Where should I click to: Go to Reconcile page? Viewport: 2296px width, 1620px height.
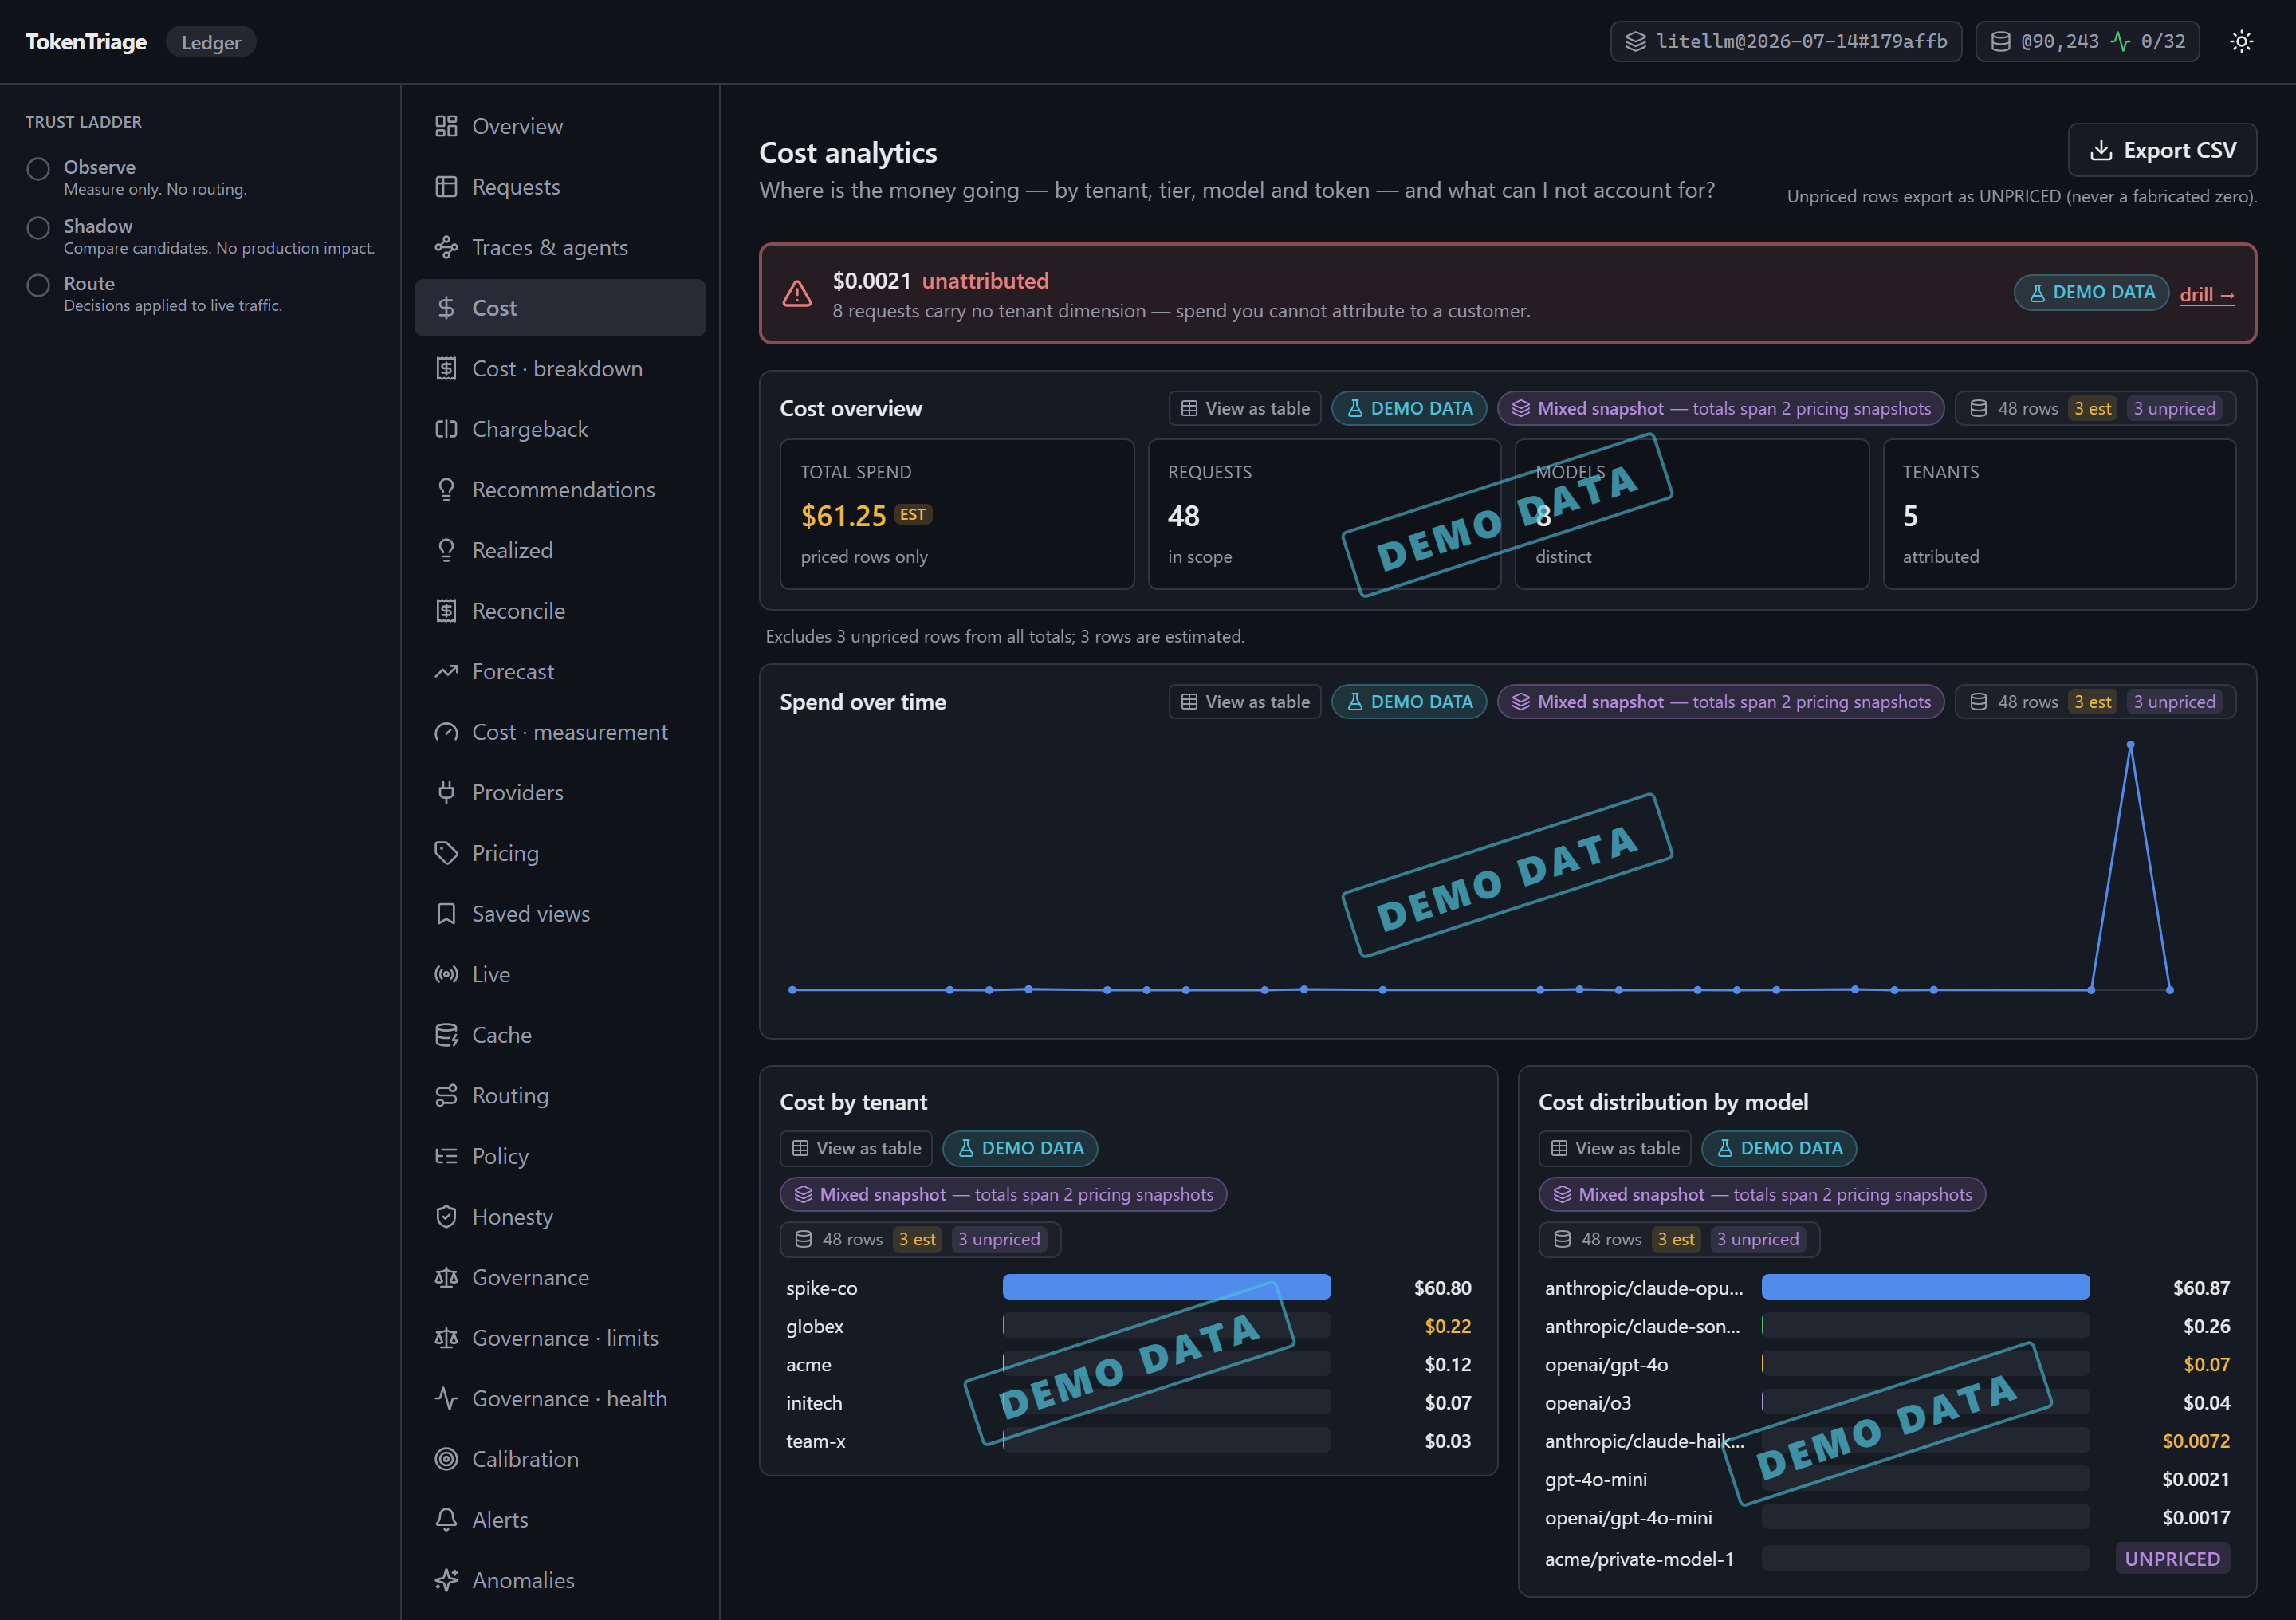click(x=560, y=611)
